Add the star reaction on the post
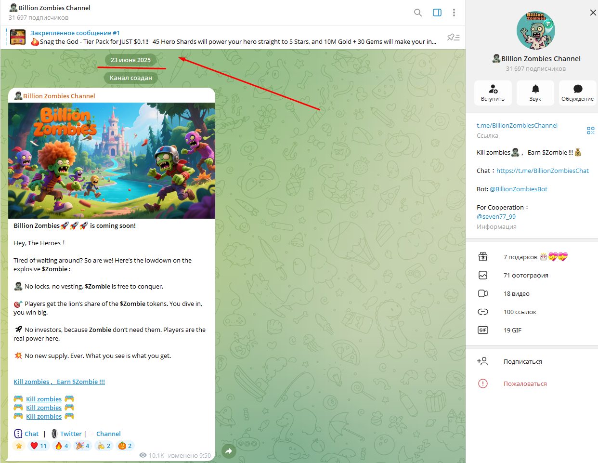Viewport: 598px width, 463px height. click(19, 446)
